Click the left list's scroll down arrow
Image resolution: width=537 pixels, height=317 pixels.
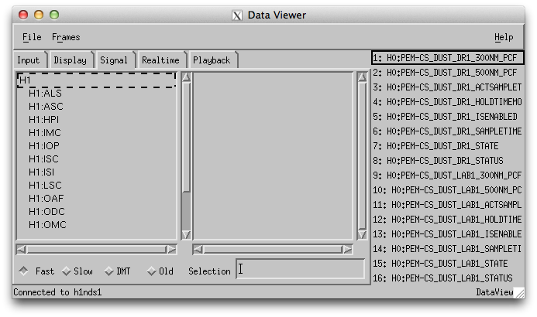(185, 234)
